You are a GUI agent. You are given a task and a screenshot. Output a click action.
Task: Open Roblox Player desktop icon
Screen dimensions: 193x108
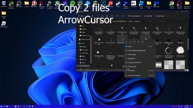click(4, 24)
